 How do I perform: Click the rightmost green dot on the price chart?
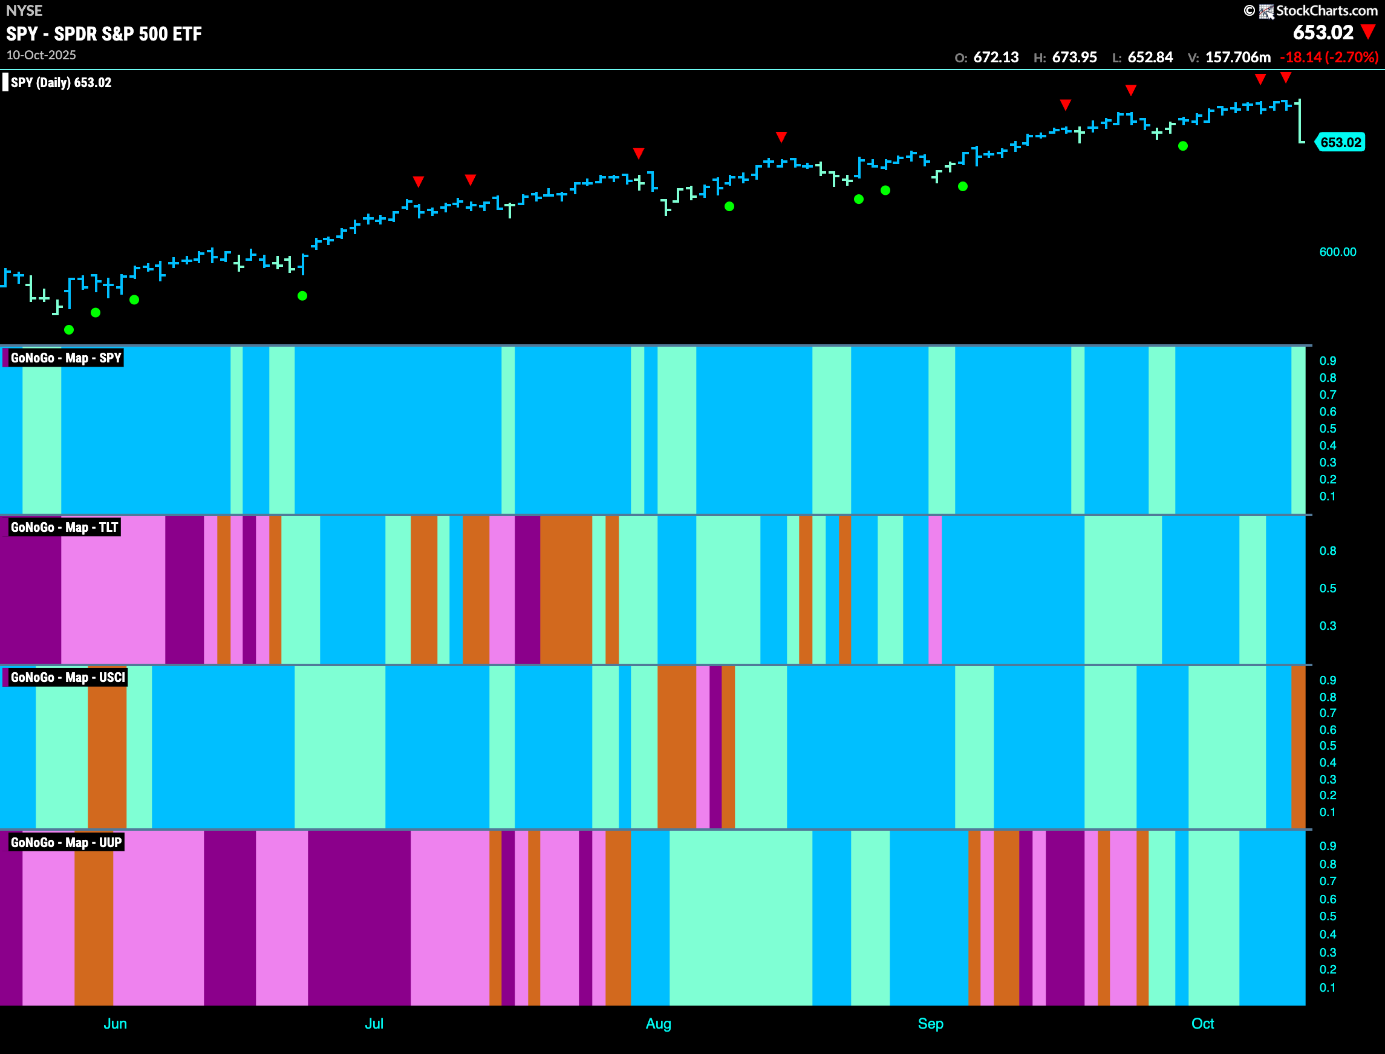pos(1182,146)
